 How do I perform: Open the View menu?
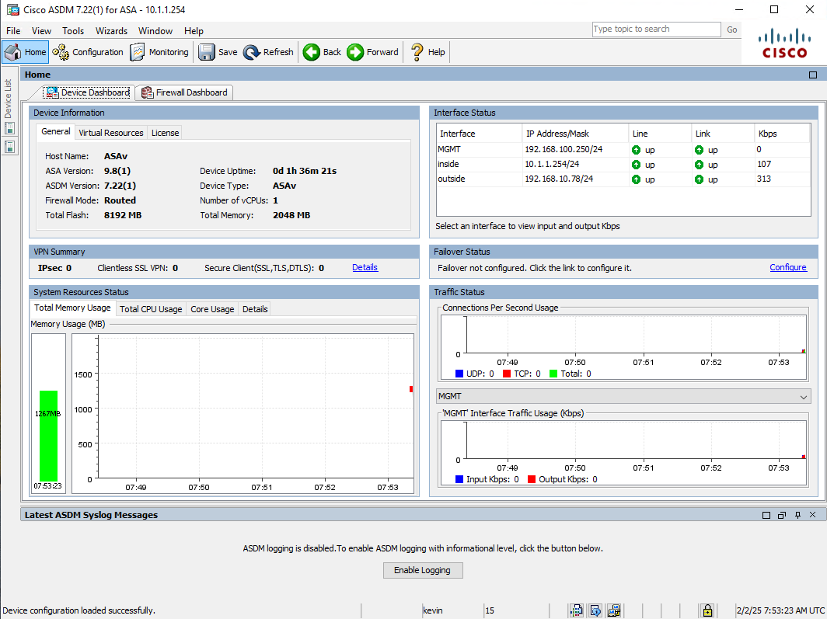pos(41,31)
